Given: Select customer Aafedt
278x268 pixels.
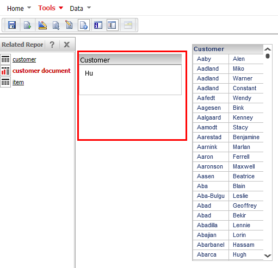Looking at the screenshot, I should coord(206,98).
